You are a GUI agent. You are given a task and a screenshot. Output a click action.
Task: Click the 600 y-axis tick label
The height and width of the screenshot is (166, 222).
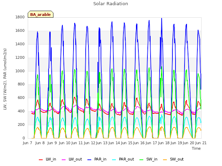click(21, 98)
